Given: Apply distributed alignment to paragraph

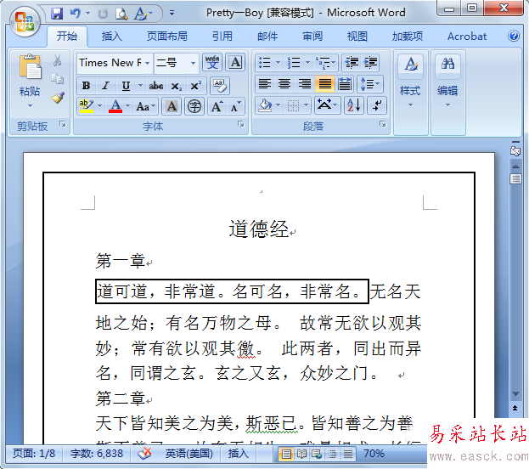Looking at the screenshot, I should (x=345, y=84).
